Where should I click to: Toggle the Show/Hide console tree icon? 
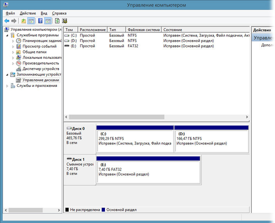(31, 21)
